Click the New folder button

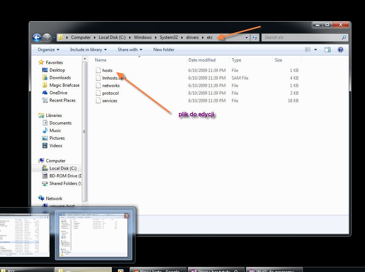[x=164, y=50]
